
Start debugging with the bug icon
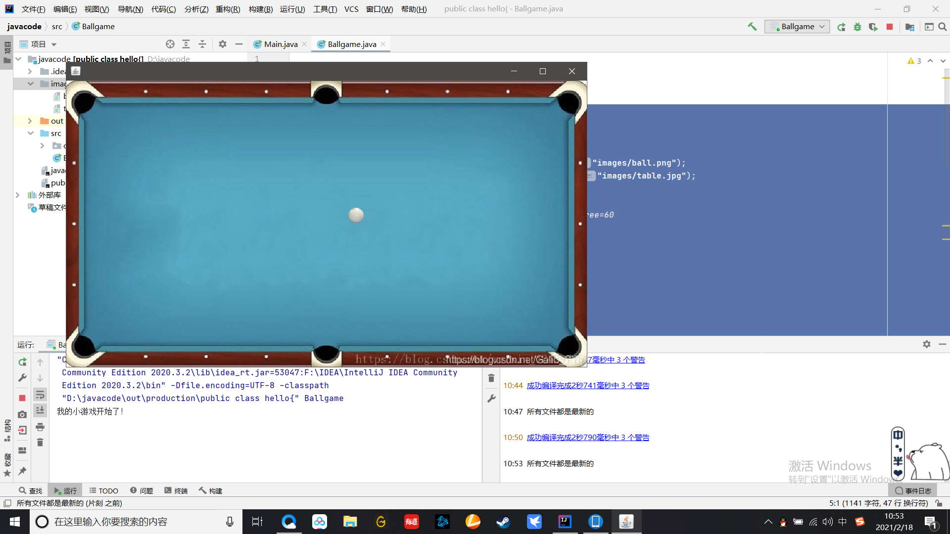click(x=857, y=27)
